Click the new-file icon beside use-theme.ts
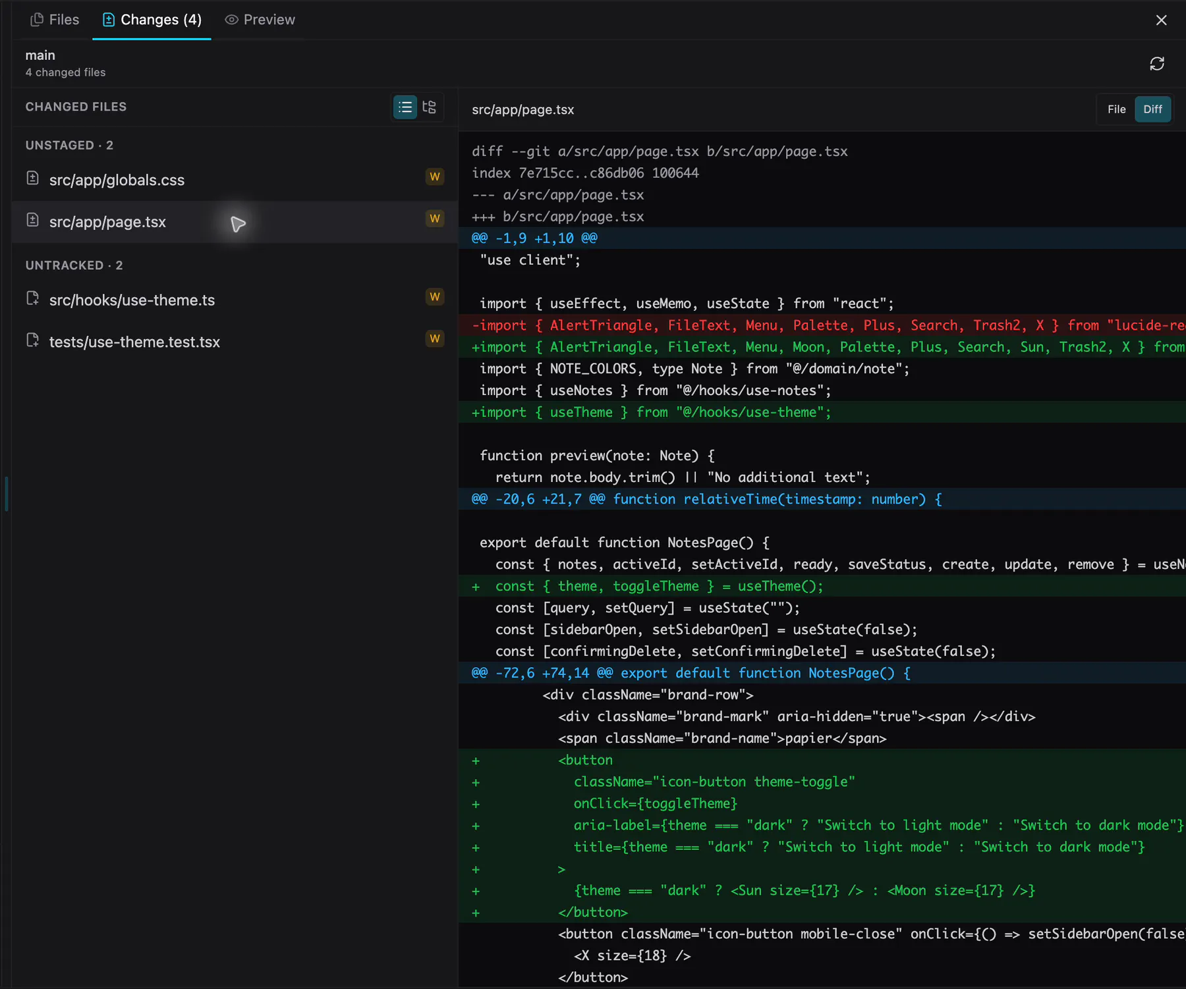The image size is (1186, 989). tap(32, 298)
